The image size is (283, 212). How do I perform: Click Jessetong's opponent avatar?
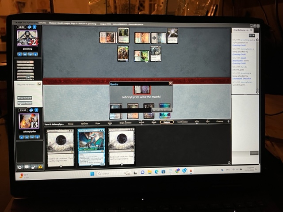[27, 39]
